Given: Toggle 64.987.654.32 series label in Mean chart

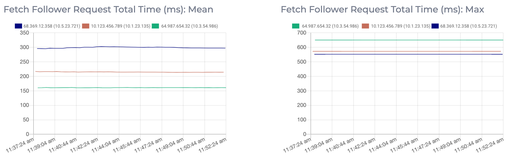Looking at the screenshot, I should tap(189, 26).
